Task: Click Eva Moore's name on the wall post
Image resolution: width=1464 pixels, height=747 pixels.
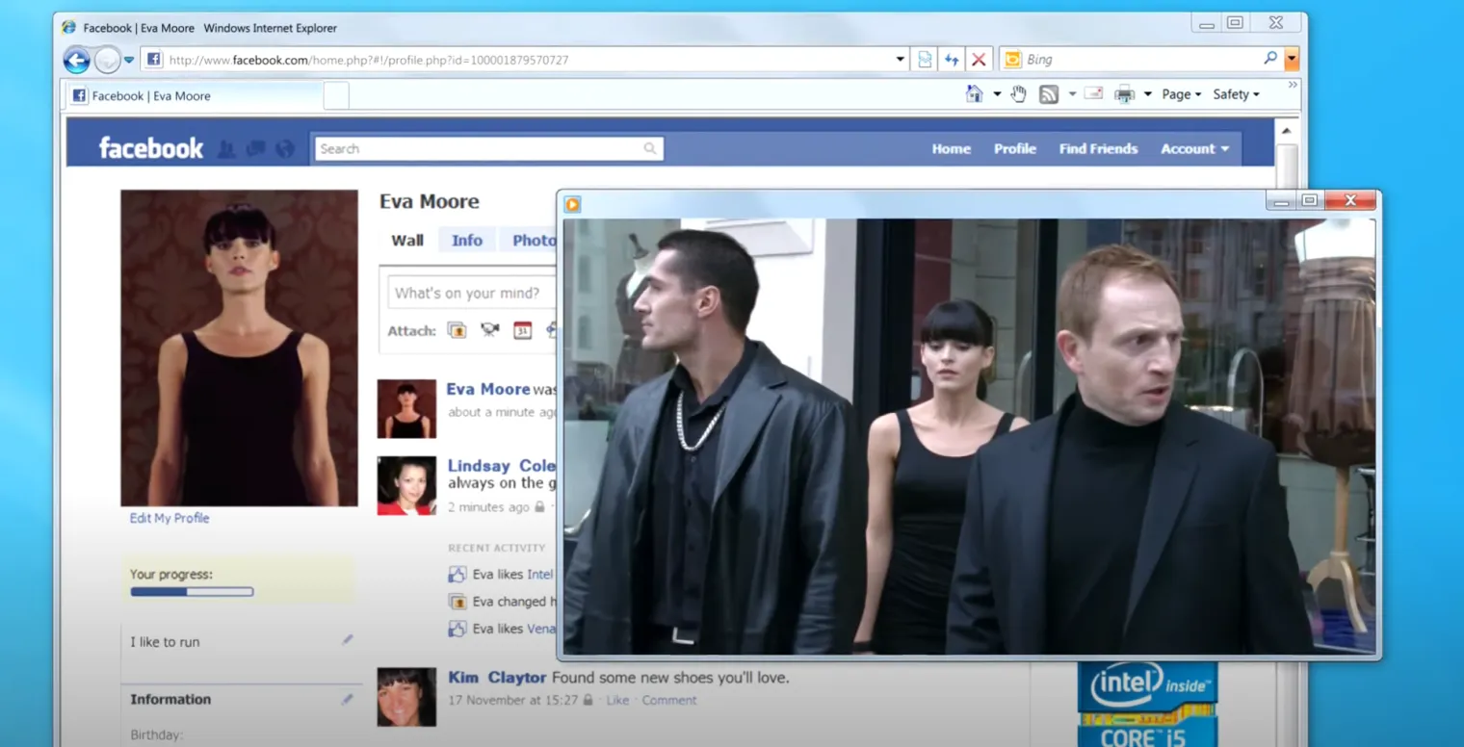Action: click(488, 389)
